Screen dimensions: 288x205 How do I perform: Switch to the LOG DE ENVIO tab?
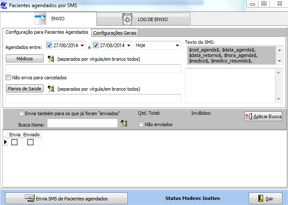[x=143, y=19]
